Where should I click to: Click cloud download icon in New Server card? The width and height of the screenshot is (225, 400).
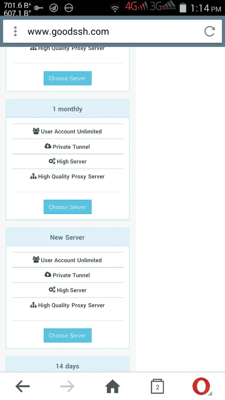pyautogui.click(x=48, y=275)
